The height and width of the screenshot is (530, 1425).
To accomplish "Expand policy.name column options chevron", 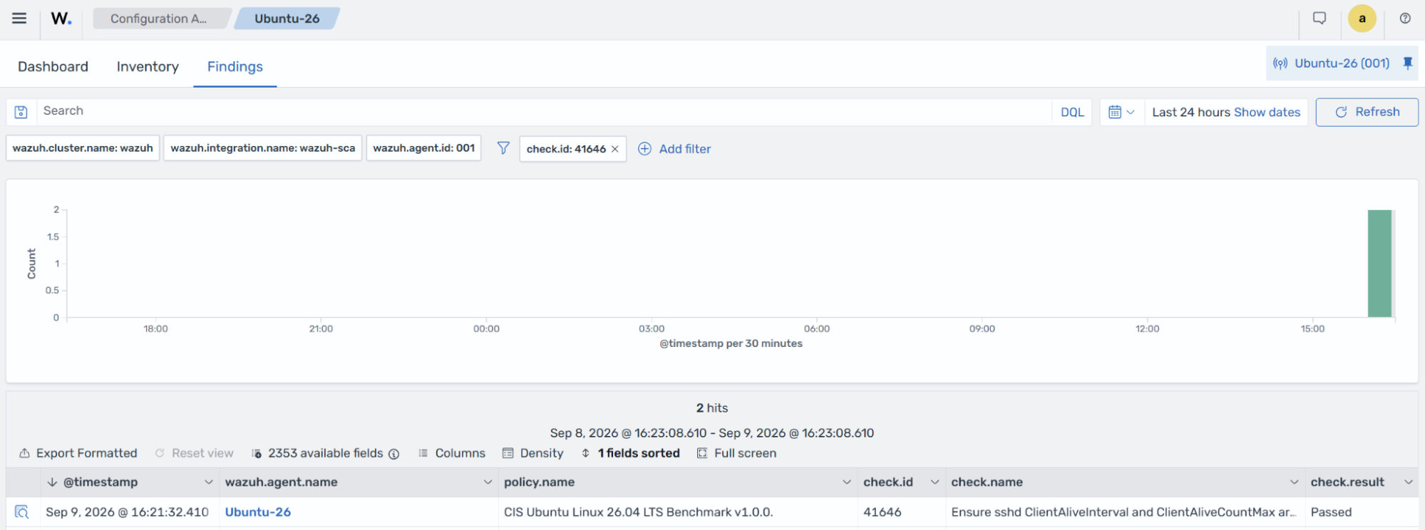I will (847, 482).
